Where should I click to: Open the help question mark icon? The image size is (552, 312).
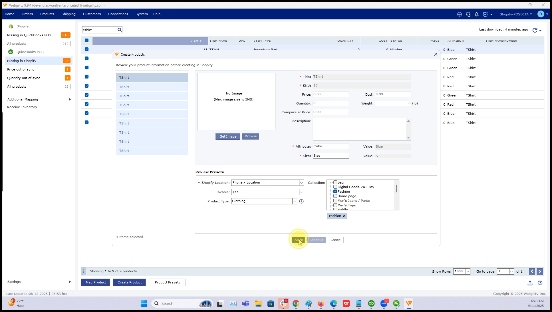[x=540, y=283]
